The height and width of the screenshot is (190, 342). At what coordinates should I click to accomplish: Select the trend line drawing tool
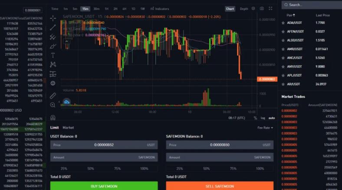[x=53, y=28]
